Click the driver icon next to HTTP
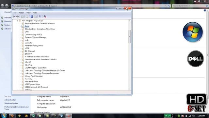 click(23, 49)
